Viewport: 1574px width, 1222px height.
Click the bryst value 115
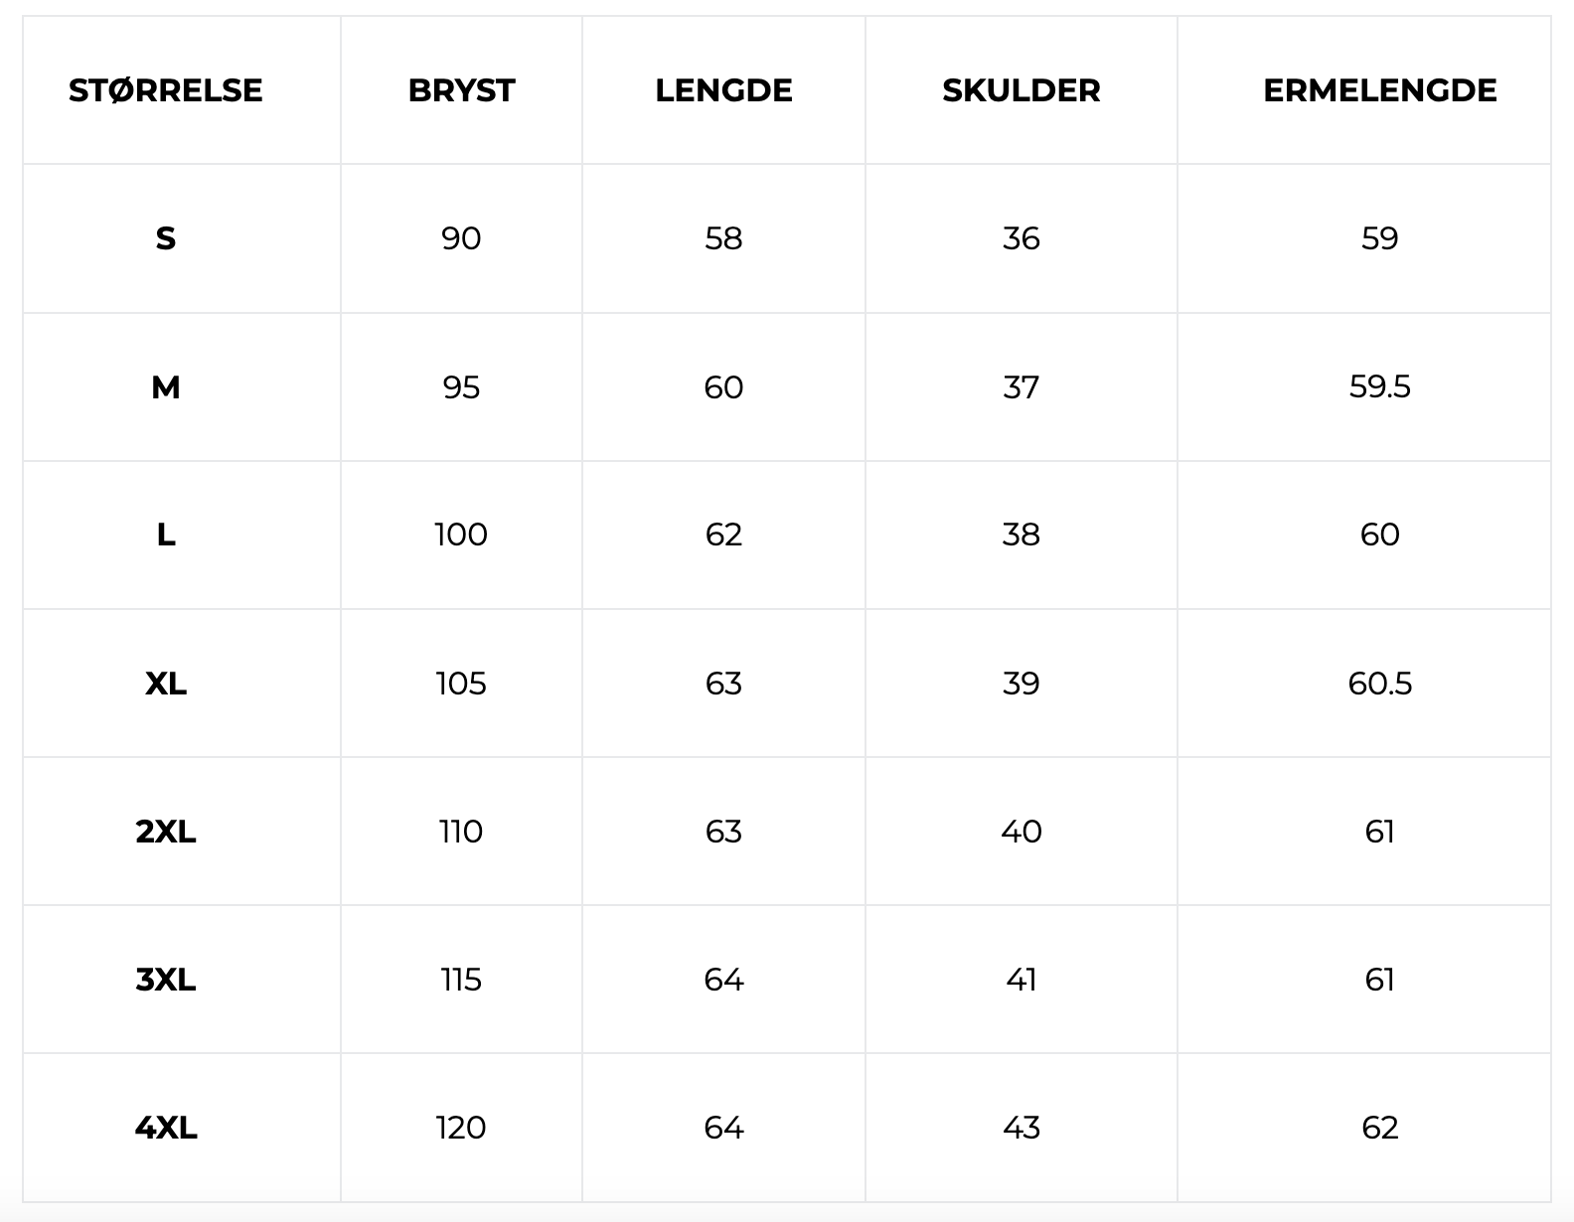point(461,980)
